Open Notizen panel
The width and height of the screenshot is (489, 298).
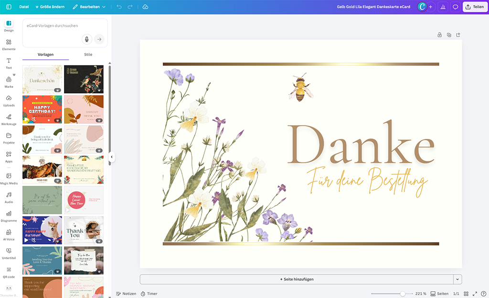pos(126,294)
